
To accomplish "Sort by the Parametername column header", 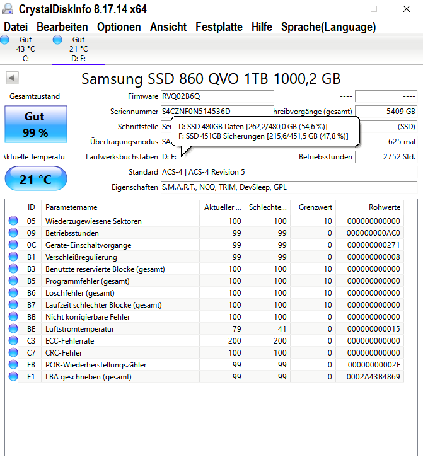I will (x=120, y=207).
